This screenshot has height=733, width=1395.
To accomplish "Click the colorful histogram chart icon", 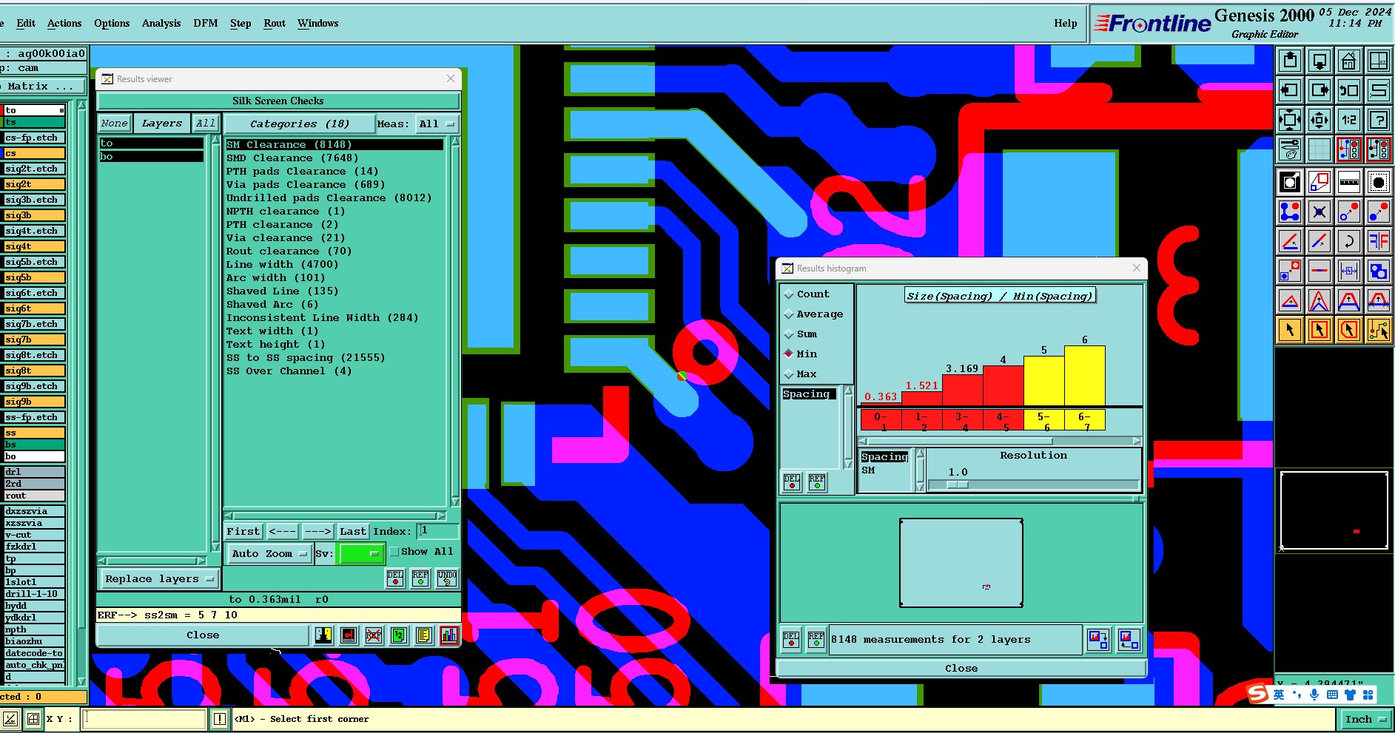I will 449,635.
